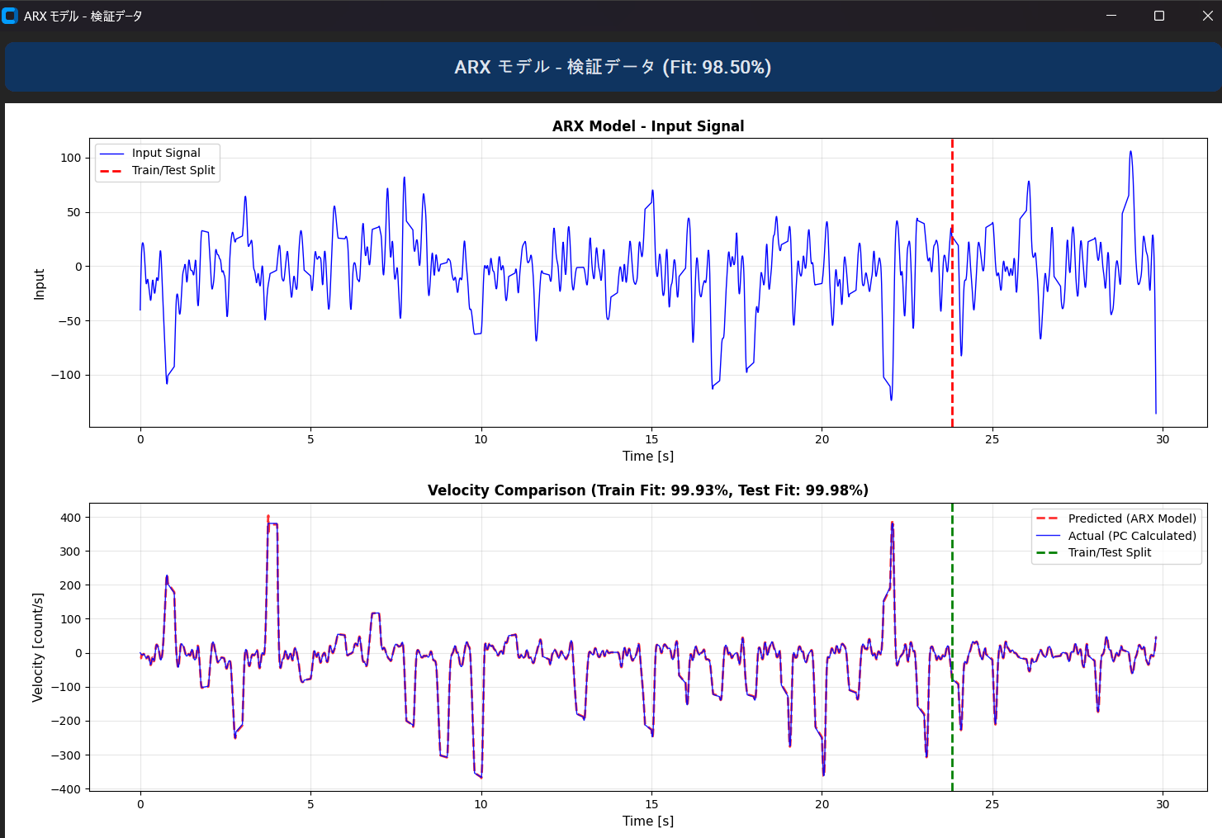Image resolution: width=1222 pixels, height=838 pixels.
Task: Click the 'Time [s]' label under the input plot
Action: (x=647, y=457)
